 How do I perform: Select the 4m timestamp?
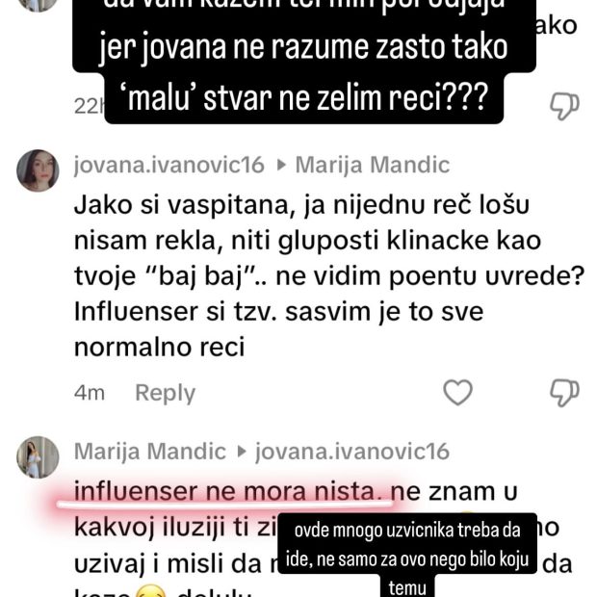tap(90, 393)
